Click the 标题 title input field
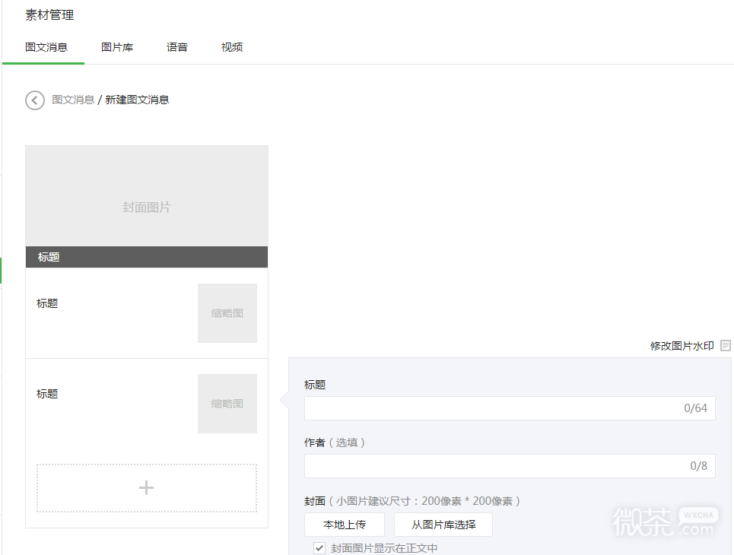Screen dimensions: 734x555 coord(510,408)
